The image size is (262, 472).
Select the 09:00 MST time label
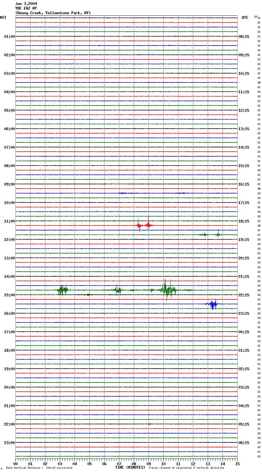coord(9,184)
